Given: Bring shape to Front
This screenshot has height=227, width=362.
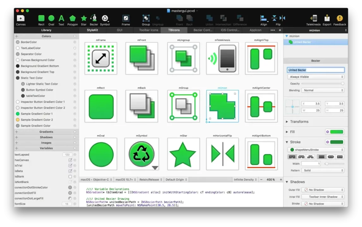Looking at the screenshot, I should [x=179, y=20].
